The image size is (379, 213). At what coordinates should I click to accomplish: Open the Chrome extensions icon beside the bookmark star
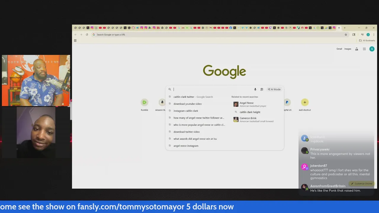coord(354,35)
